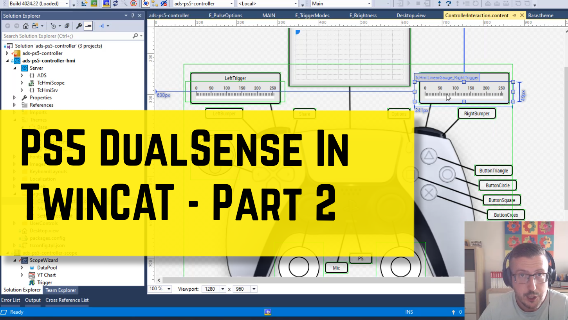This screenshot has height=320, width=568.
Task: Click Restart TwinCAT Run Mode icon
Action: 94,4
